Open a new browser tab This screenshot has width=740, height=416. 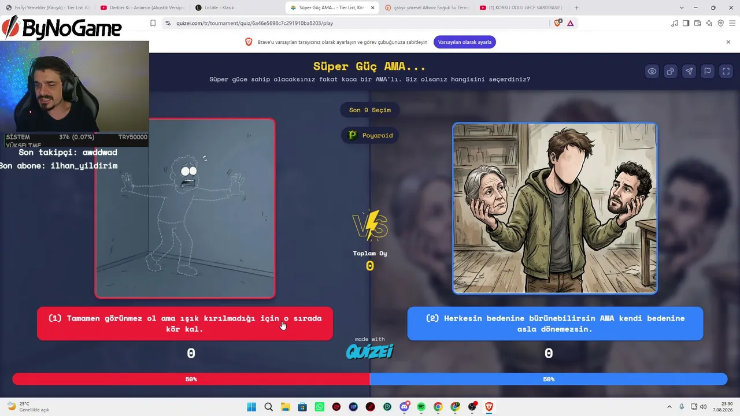pos(576,8)
